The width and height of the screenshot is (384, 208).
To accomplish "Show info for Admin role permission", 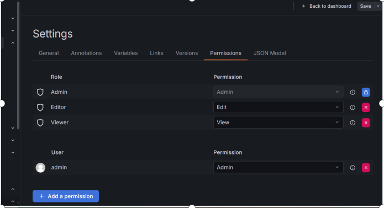I will (x=353, y=92).
